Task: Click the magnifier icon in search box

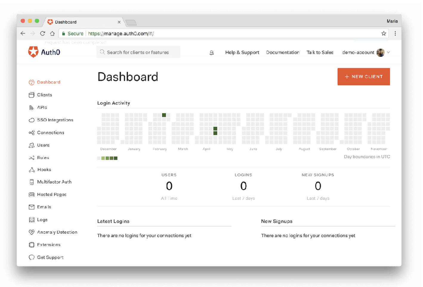Action: coord(102,52)
